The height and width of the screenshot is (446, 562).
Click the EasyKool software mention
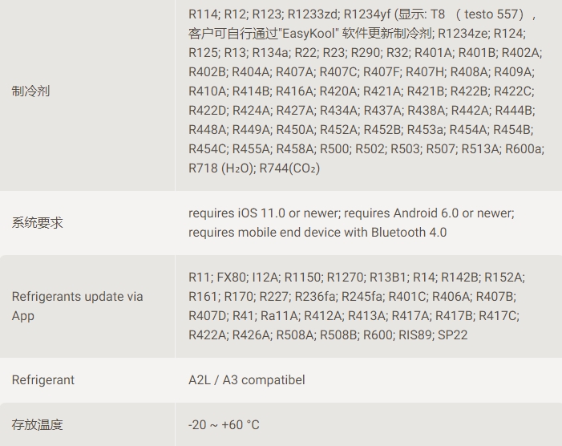pos(309,34)
